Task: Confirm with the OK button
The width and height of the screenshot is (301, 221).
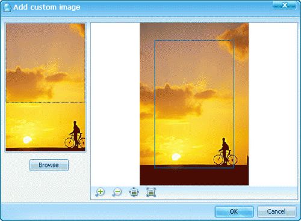Action: [x=234, y=211]
